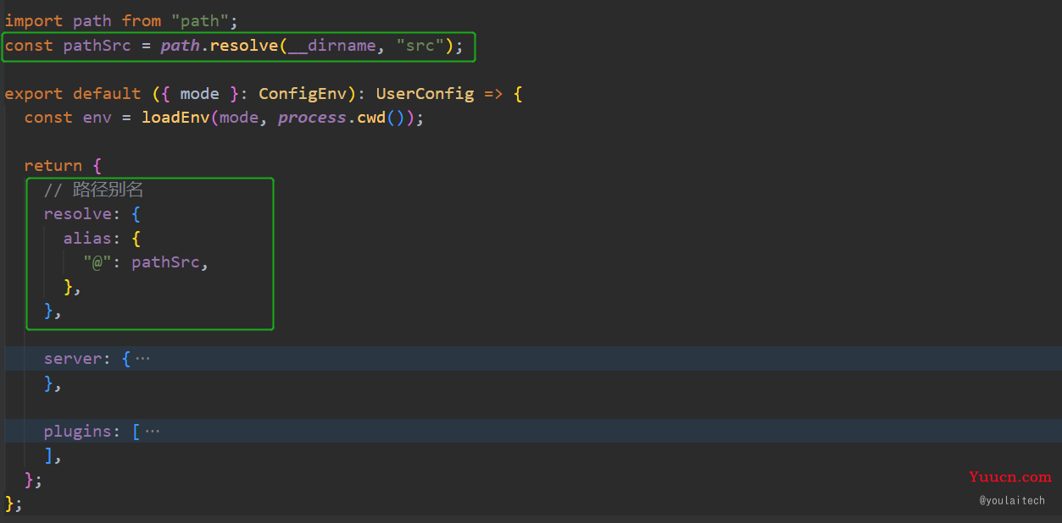Click the "path" string in the import line
This screenshot has height=523, width=1062.
(199, 20)
